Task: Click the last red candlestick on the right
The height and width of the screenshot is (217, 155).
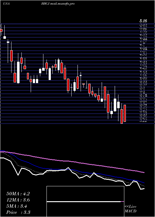Action: tap(125, 113)
